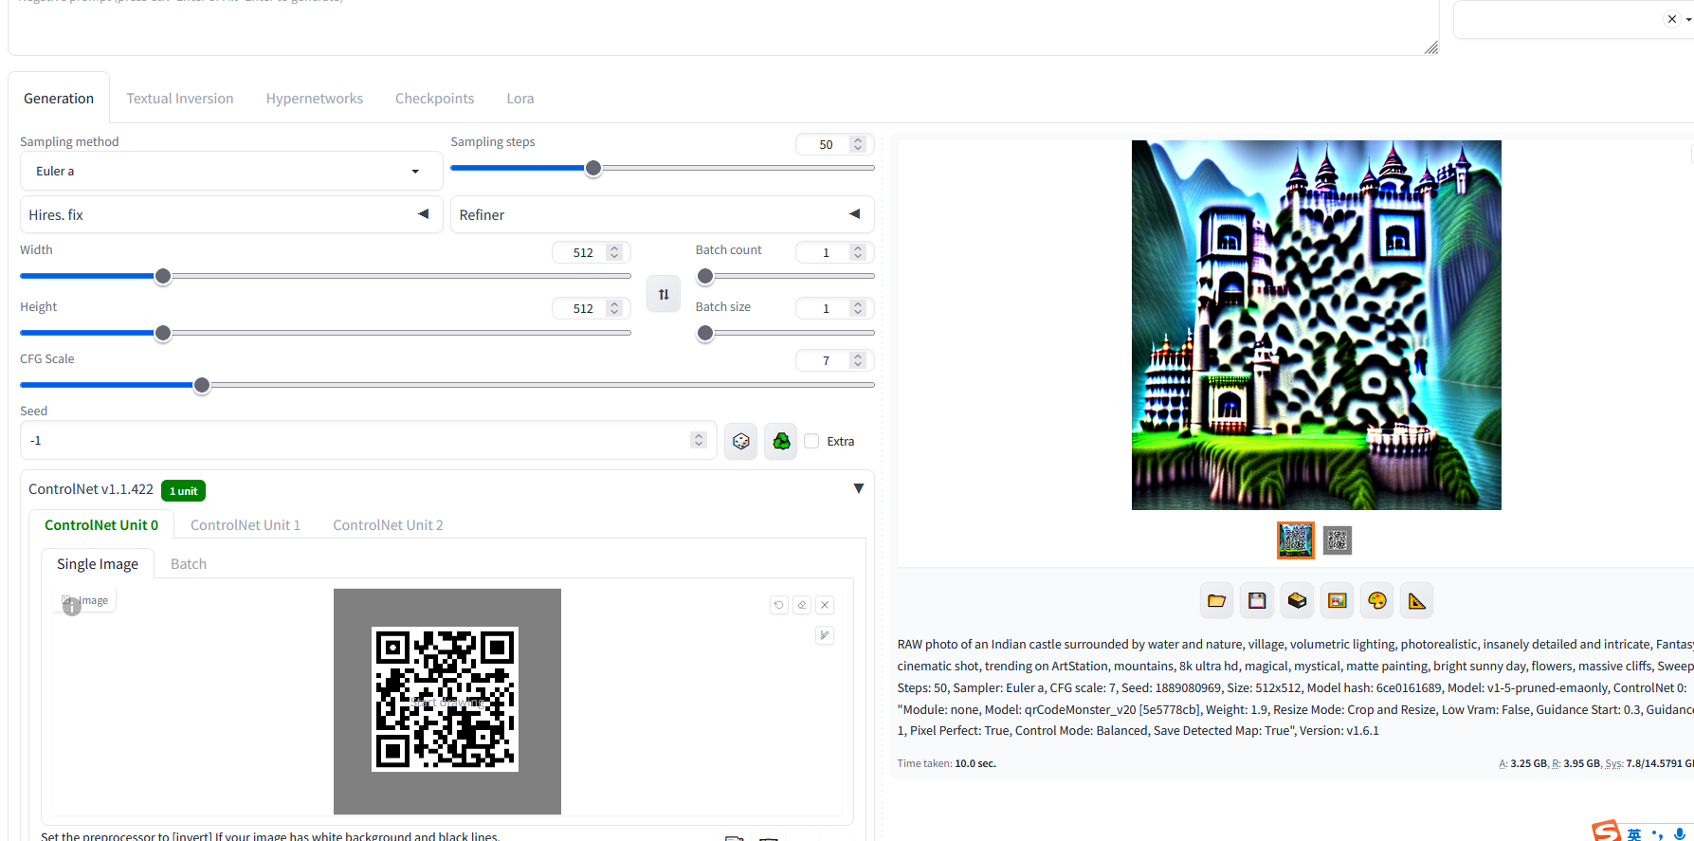Click the Batch count slider handle
The width and height of the screenshot is (1694, 841).
[705, 276]
